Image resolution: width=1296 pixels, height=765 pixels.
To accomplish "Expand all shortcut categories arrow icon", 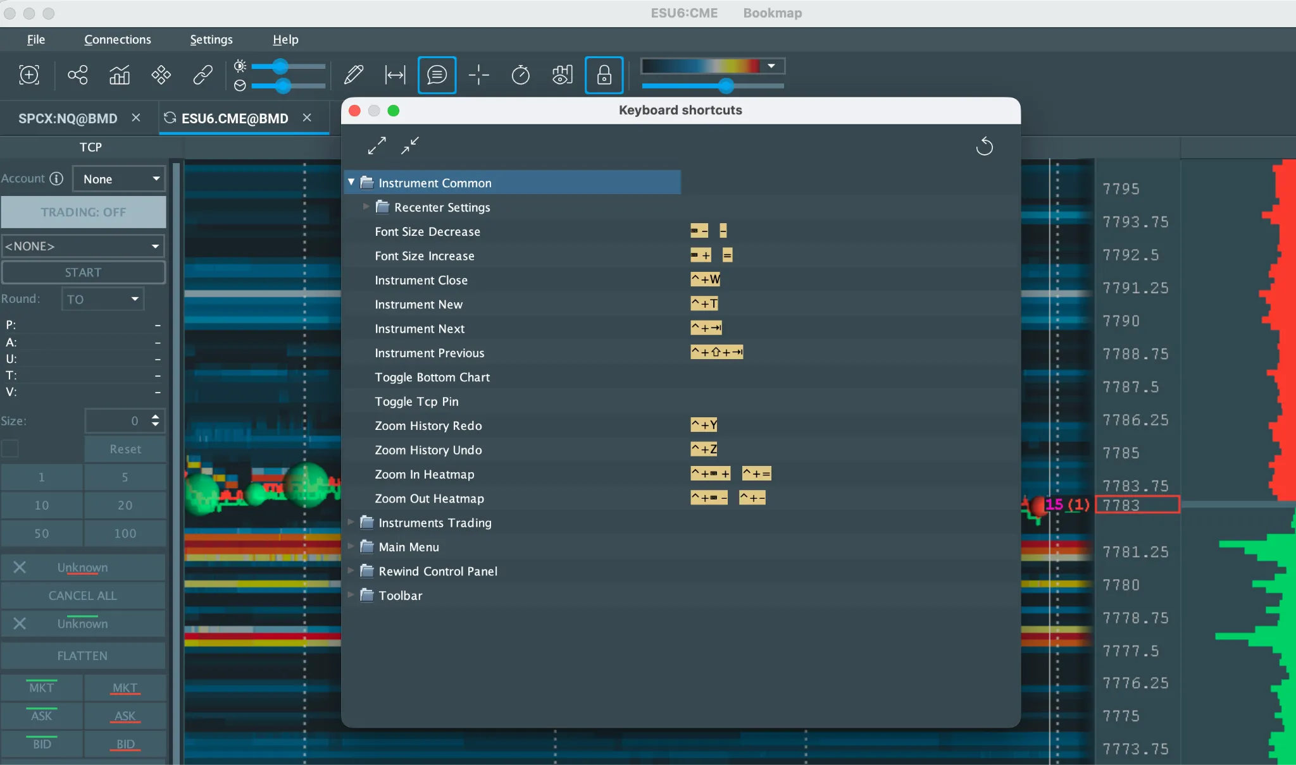I will 377,146.
